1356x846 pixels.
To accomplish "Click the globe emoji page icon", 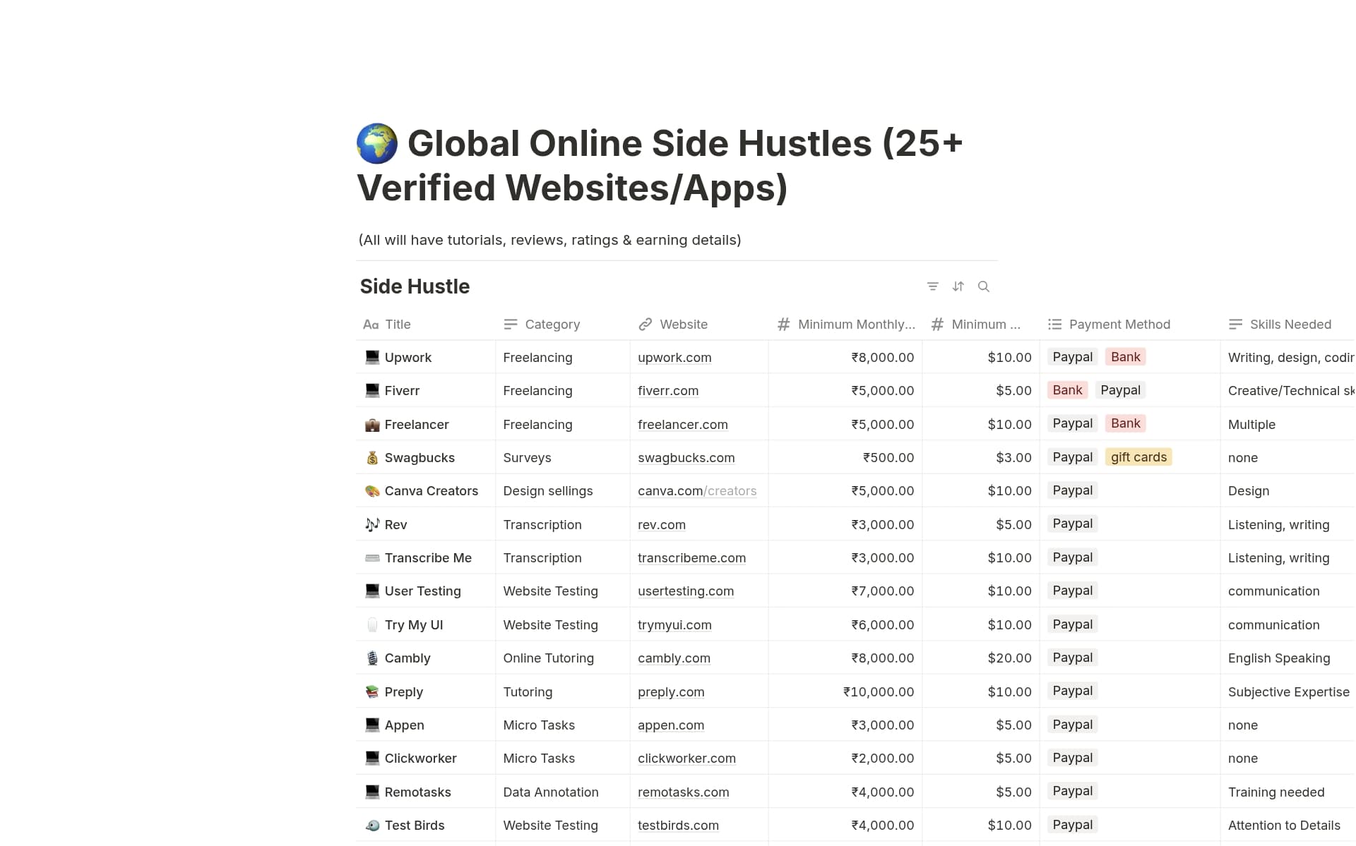I will 377,143.
